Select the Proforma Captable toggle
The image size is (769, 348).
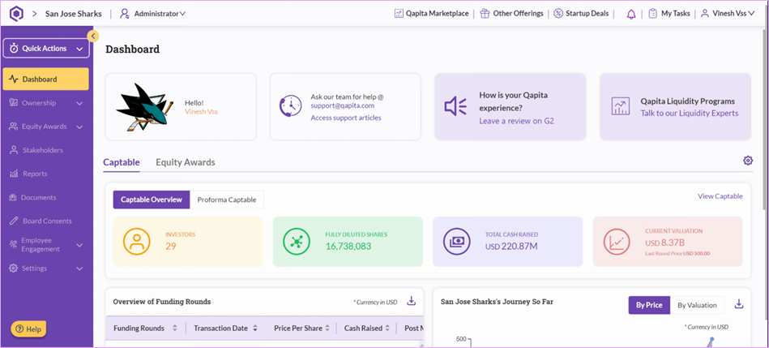click(x=227, y=200)
